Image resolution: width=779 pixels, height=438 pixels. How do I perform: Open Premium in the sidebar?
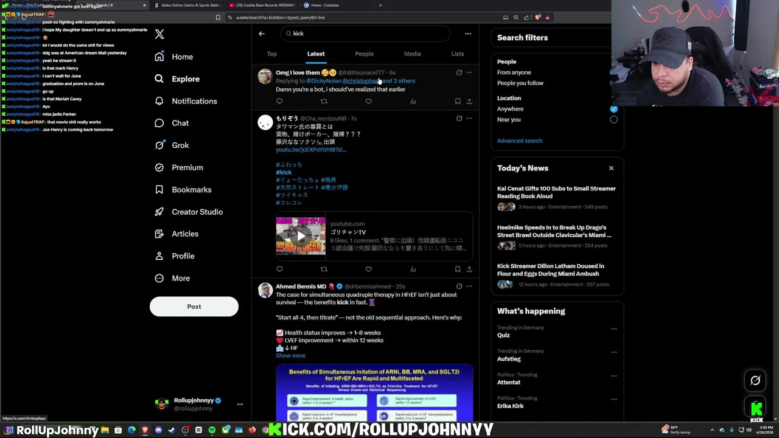point(179,167)
